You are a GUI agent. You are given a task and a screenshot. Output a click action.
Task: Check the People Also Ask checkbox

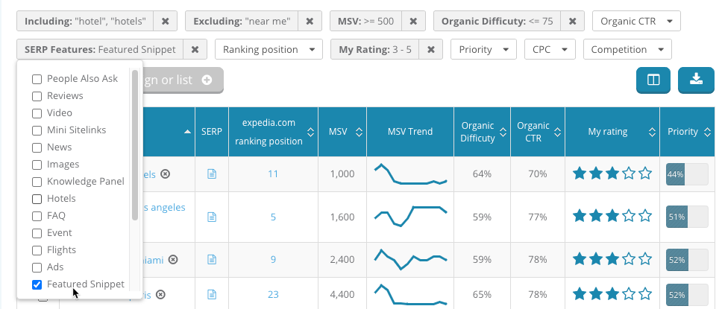pyautogui.click(x=37, y=79)
